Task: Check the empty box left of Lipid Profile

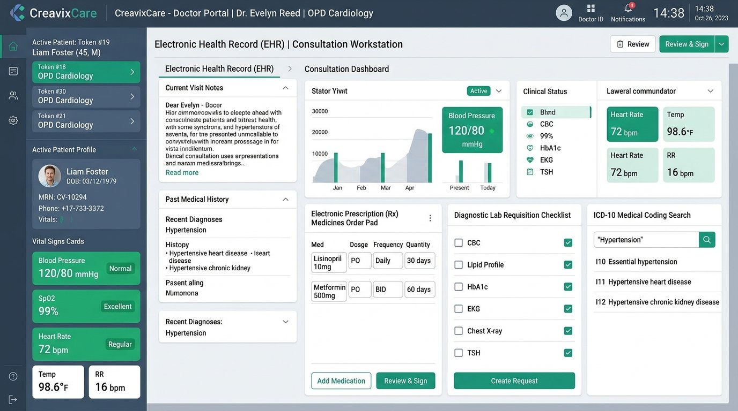Action: click(x=459, y=265)
